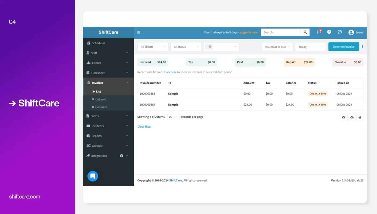Open the blue support chat launcher
This screenshot has height=214, width=377.
click(93, 176)
